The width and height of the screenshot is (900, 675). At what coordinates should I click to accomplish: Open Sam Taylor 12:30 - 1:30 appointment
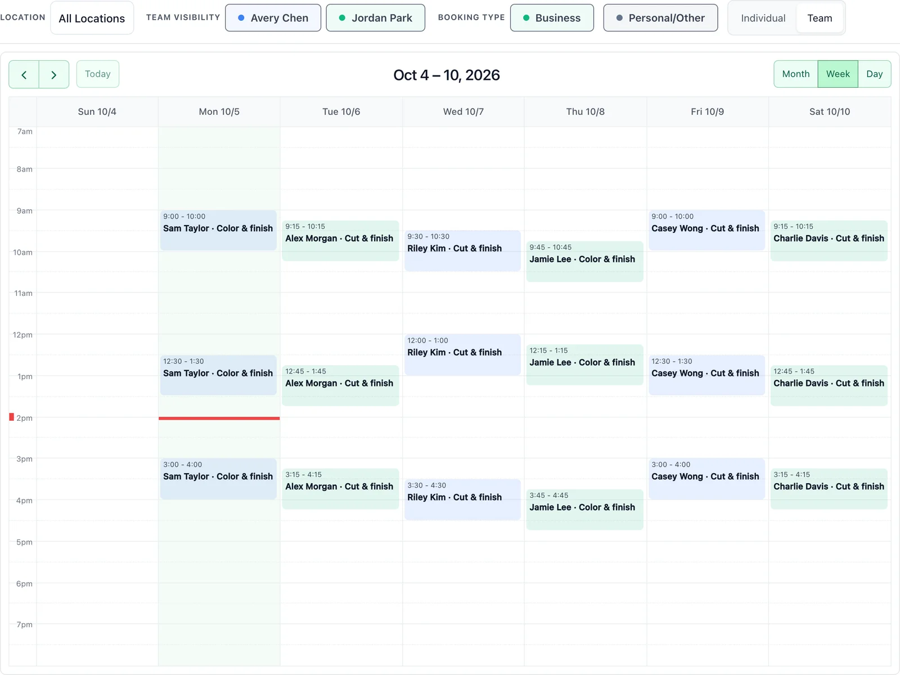[218, 375]
